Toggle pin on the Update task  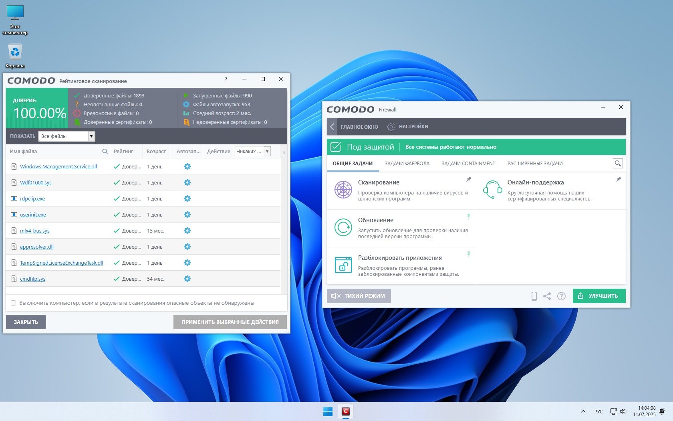coord(469,217)
